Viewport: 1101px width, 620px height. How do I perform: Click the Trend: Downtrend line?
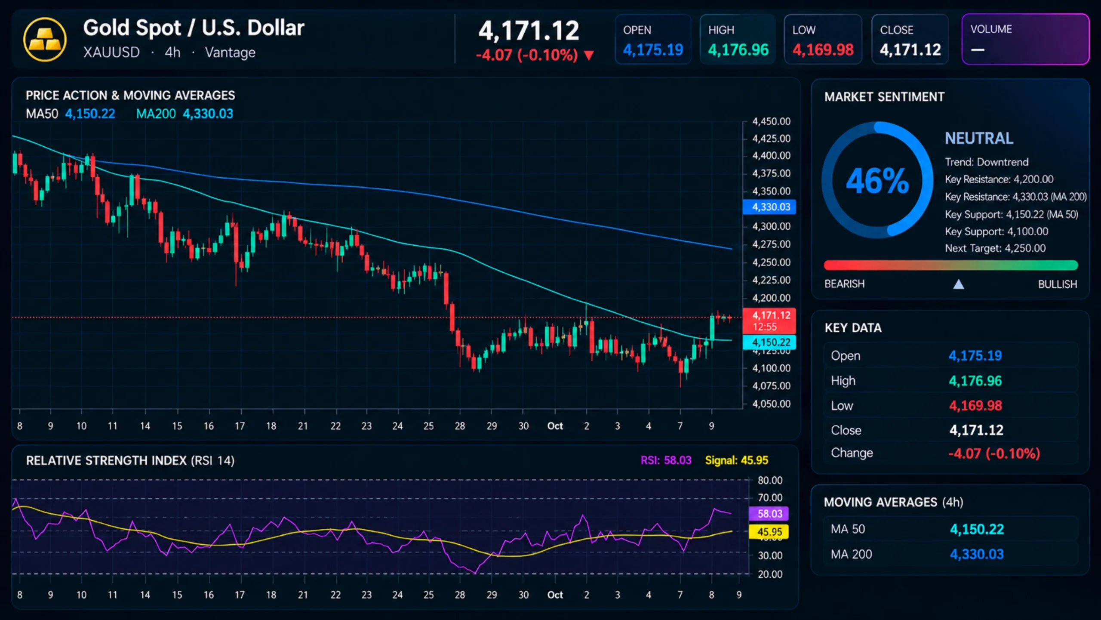coord(987,162)
